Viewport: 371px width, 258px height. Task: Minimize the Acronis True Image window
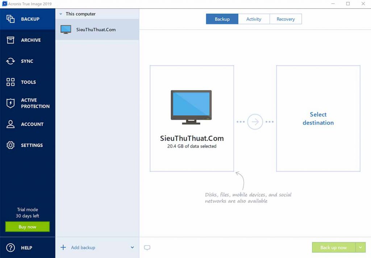(333, 4)
